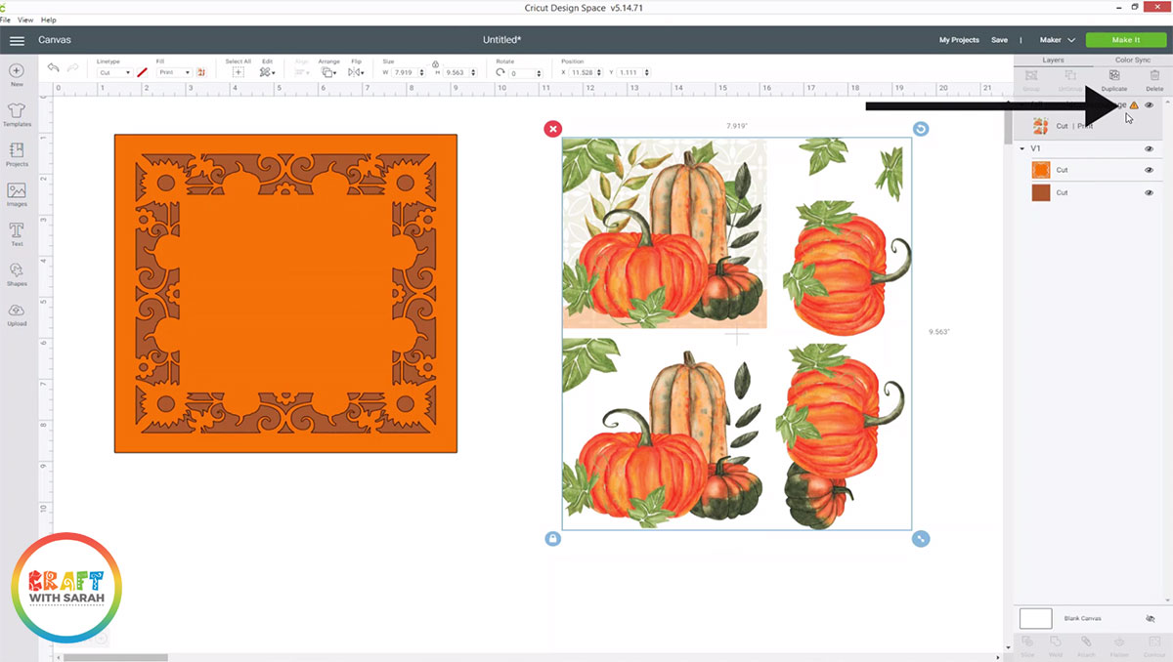Click the X position input field
Image resolution: width=1173 pixels, height=662 pixels.
(584, 73)
